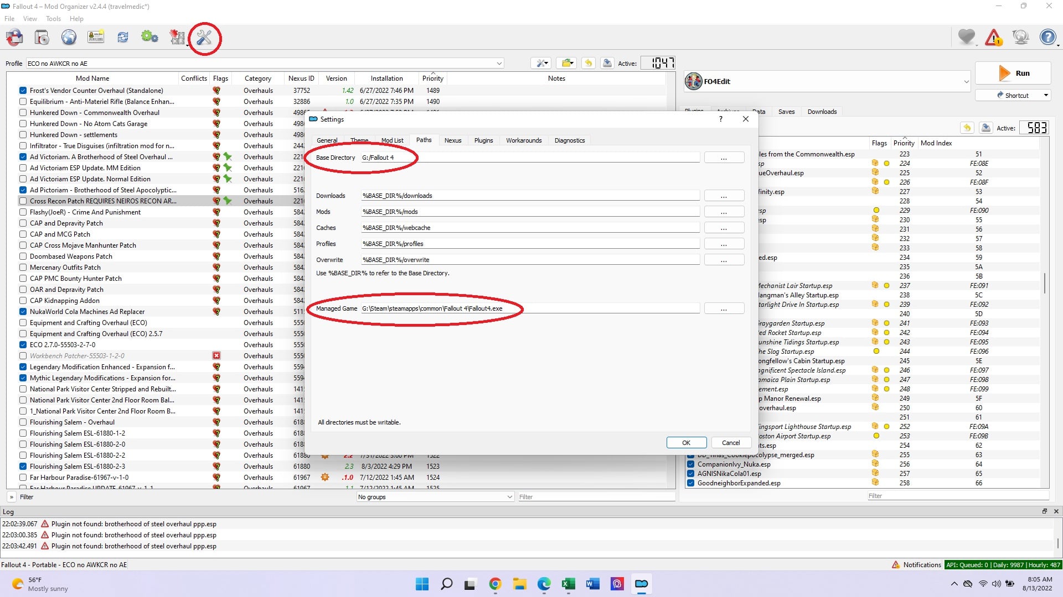Uncheck CompanionIvy_Nuka.esp plugin
The width and height of the screenshot is (1063, 597).
[690, 464]
